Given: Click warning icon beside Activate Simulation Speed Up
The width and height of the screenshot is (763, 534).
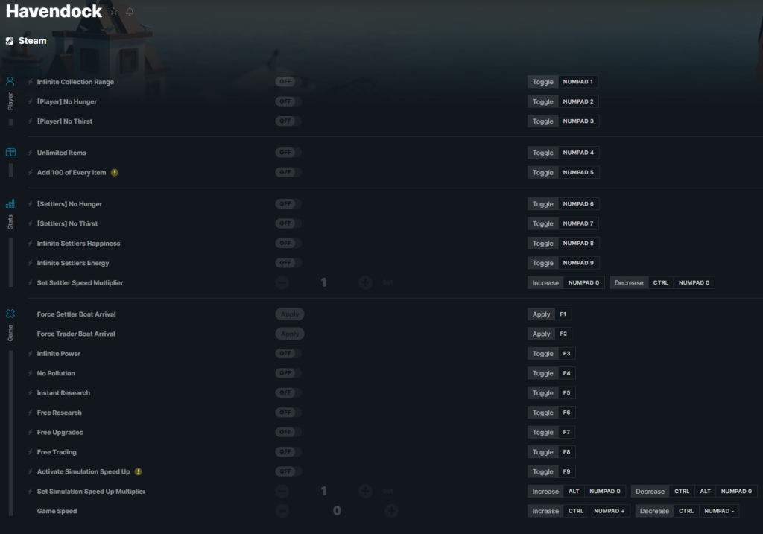Looking at the screenshot, I should [x=138, y=471].
